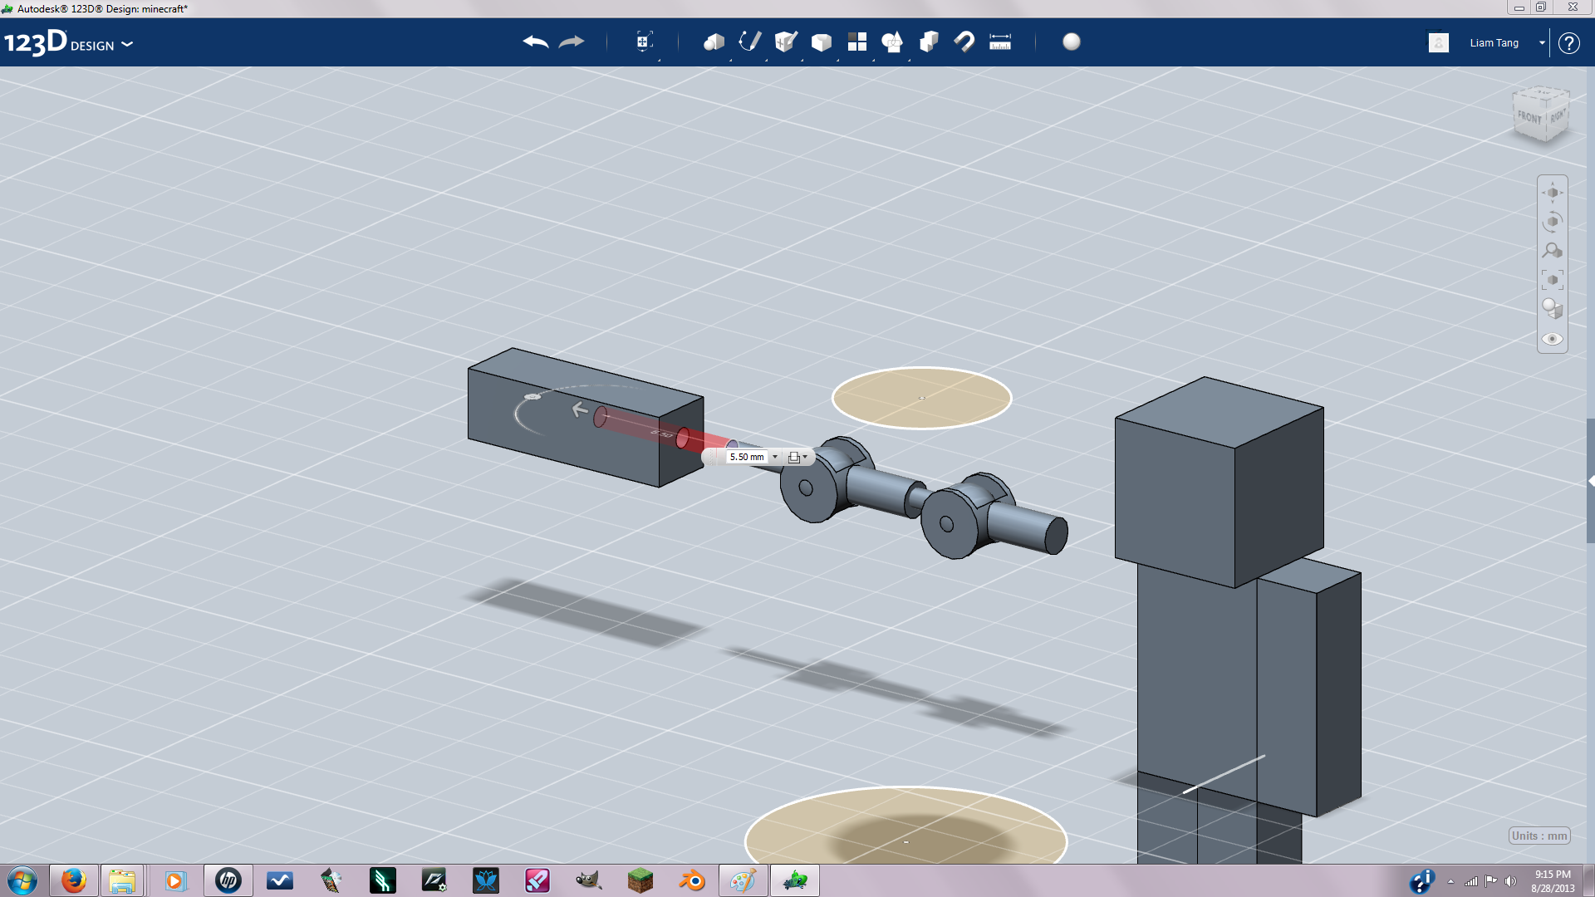The height and width of the screenshot is (897, 1595).
Task: Open Windows Explorer from the taskbar
Action: point(122,880)
